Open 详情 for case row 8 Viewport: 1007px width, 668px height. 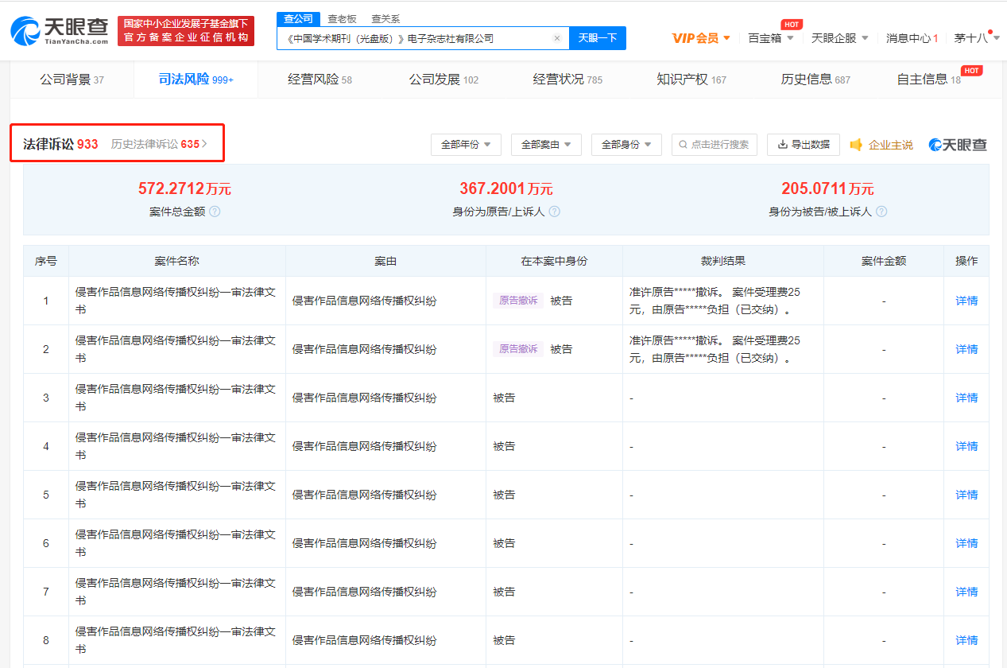pos(966,640)
